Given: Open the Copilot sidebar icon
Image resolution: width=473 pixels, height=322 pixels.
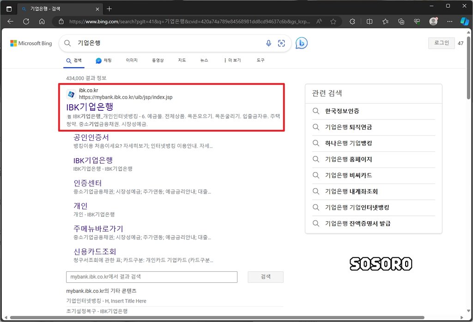Looking at the screenshot, I should coord(465,21).
